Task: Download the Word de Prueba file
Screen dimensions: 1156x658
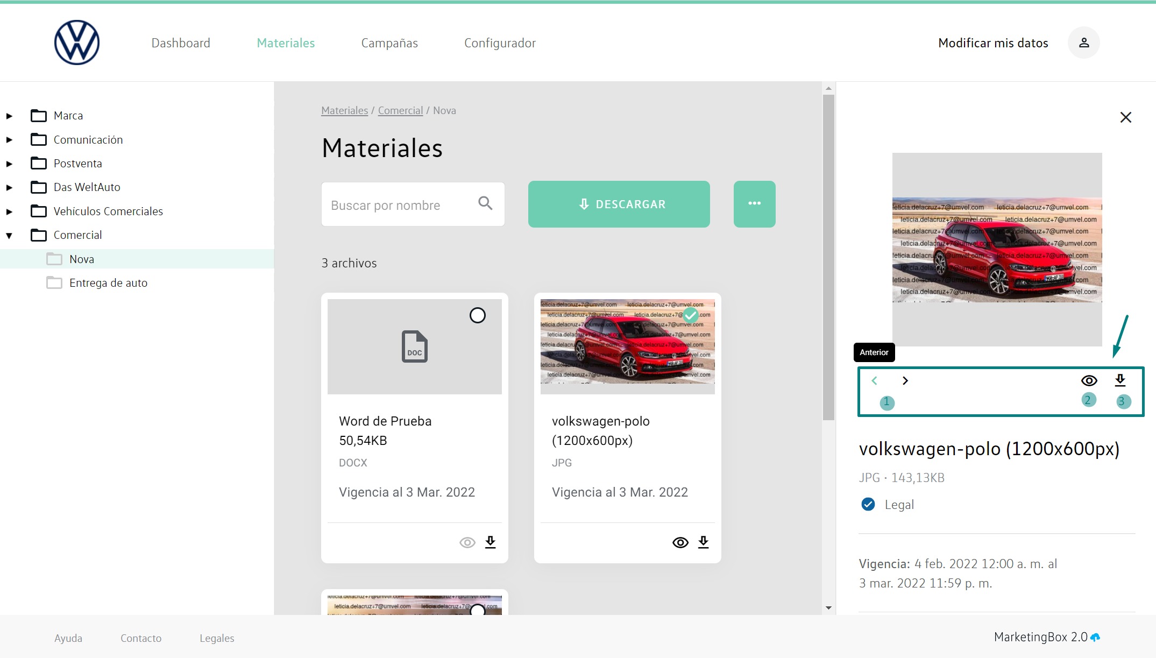Action: tap(490, 542)
